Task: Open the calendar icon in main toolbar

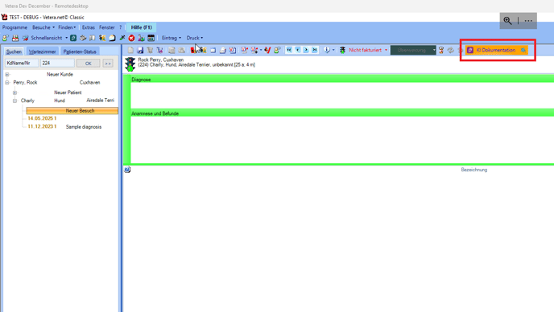Action: point(151,38)
